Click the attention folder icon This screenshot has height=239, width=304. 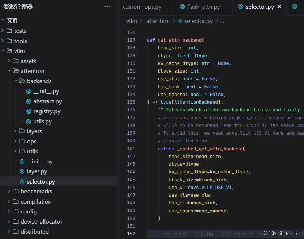pos(16,71)
